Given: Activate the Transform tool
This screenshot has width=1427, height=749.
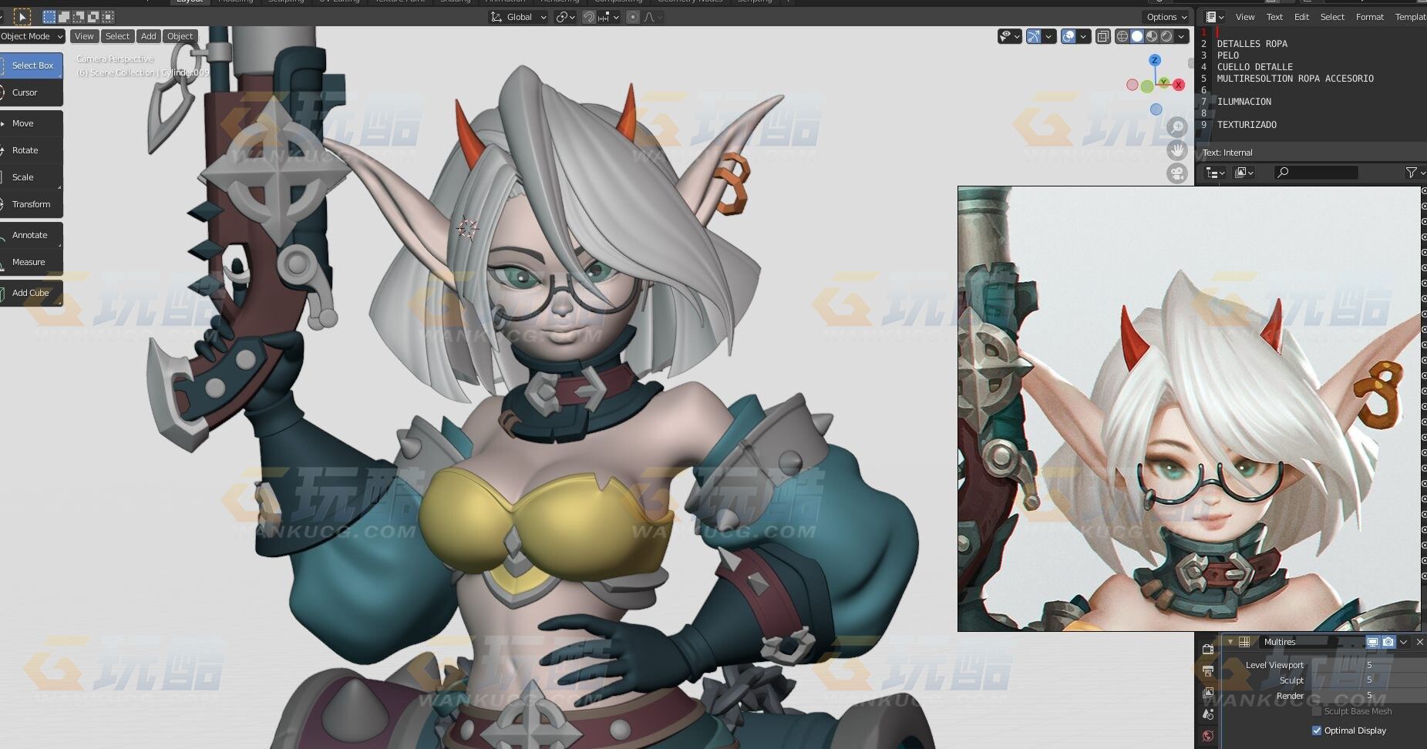Looking at the screenshot, I should 31,204.
